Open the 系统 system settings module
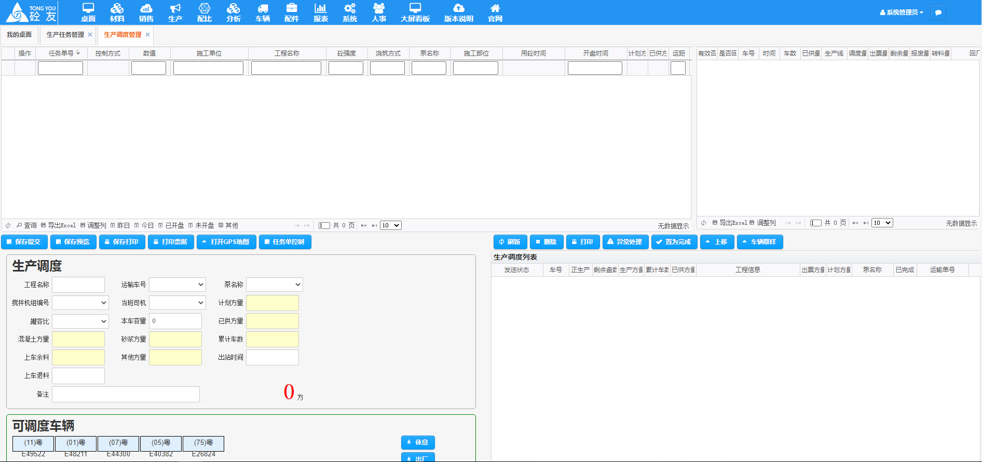The image size is (982, 462). click(350, 12)
